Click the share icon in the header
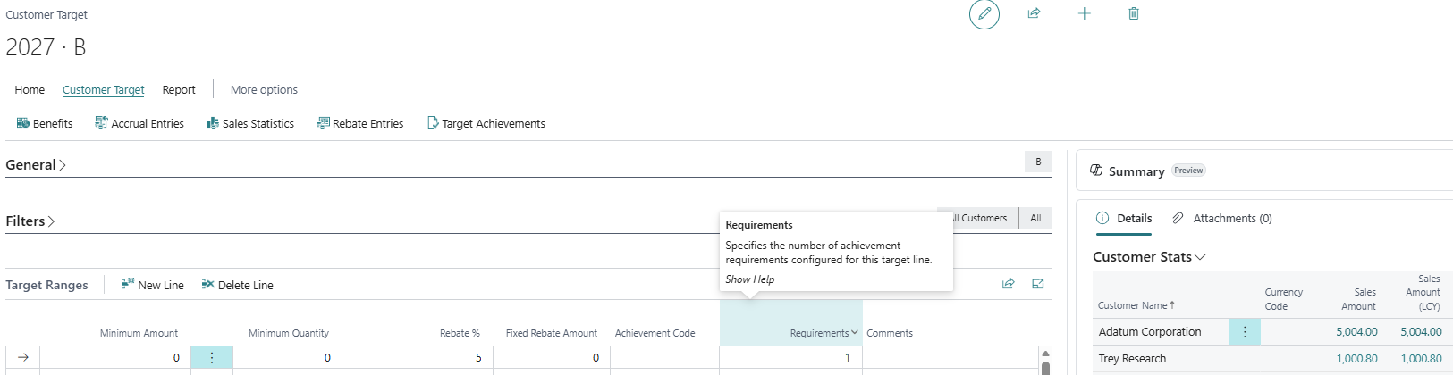1453x375 pixels. 1034,13
